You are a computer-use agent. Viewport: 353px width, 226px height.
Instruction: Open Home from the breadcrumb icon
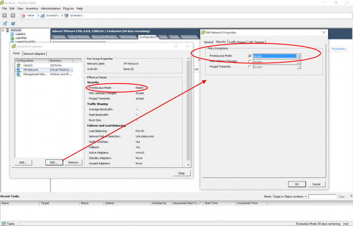[23, 15]
